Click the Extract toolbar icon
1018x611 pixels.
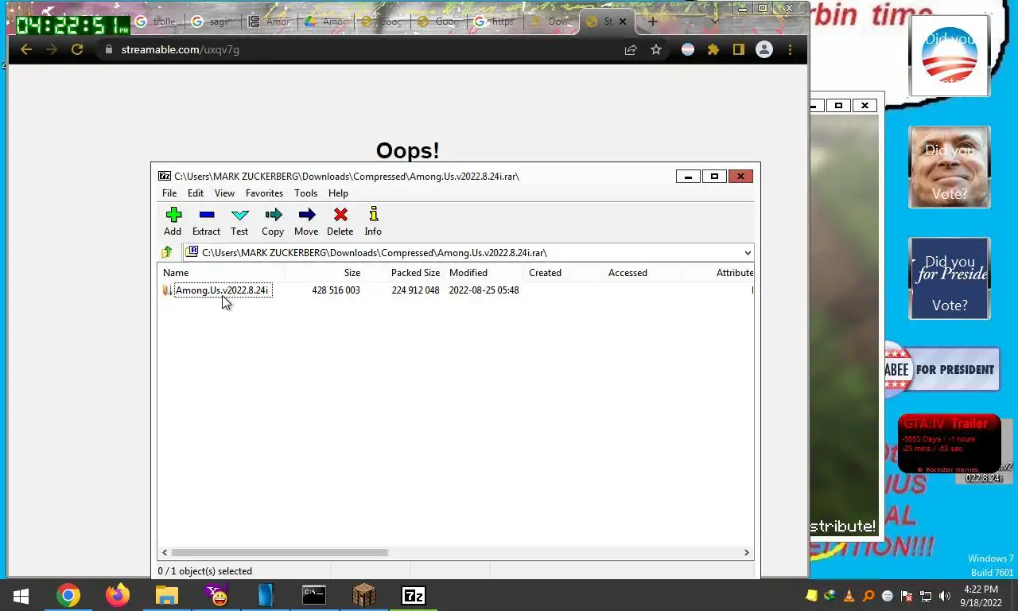(206, 221)
